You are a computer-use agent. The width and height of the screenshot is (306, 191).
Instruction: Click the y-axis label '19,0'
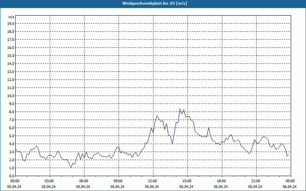pyautogui.click(x=11, y=24)
